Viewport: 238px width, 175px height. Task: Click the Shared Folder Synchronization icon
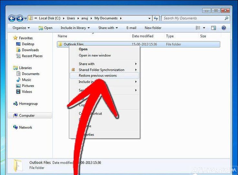[73, 70]
